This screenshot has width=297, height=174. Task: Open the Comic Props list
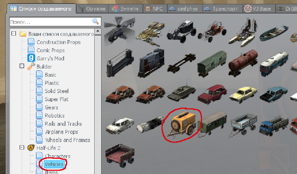coord(51,50)
